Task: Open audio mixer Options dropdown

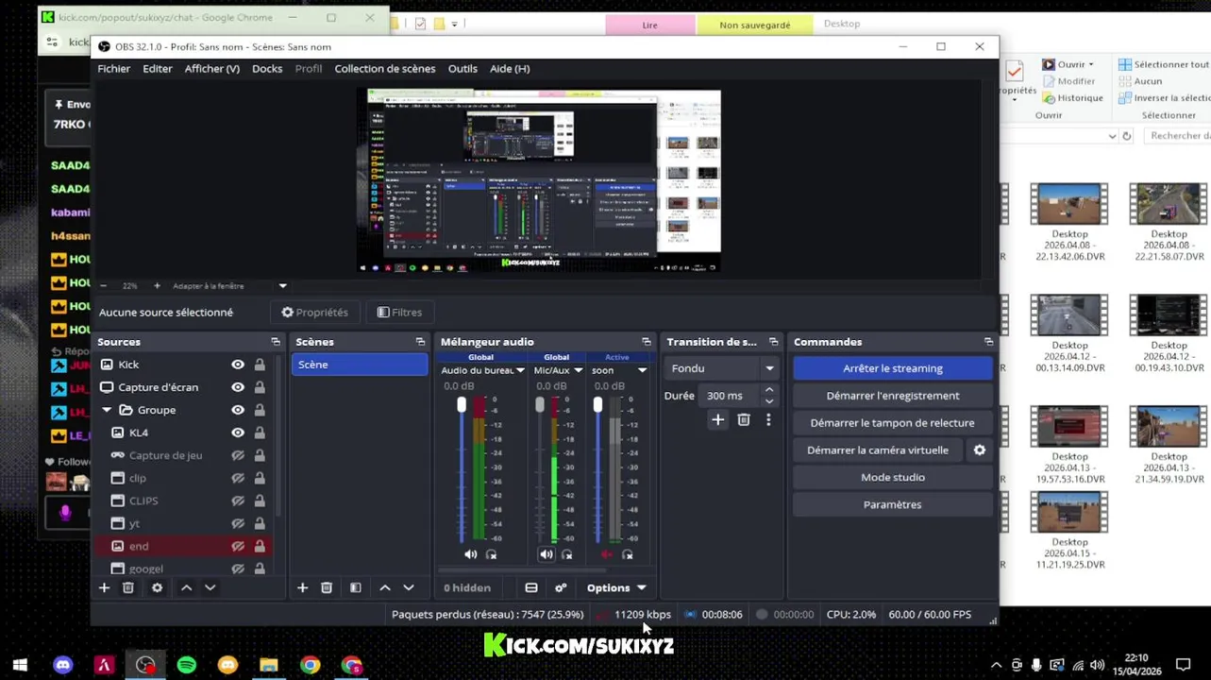Action: point(616,587)
